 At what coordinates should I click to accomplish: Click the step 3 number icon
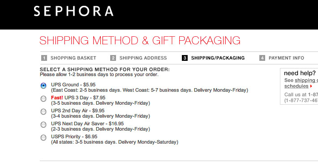[185, 58]
